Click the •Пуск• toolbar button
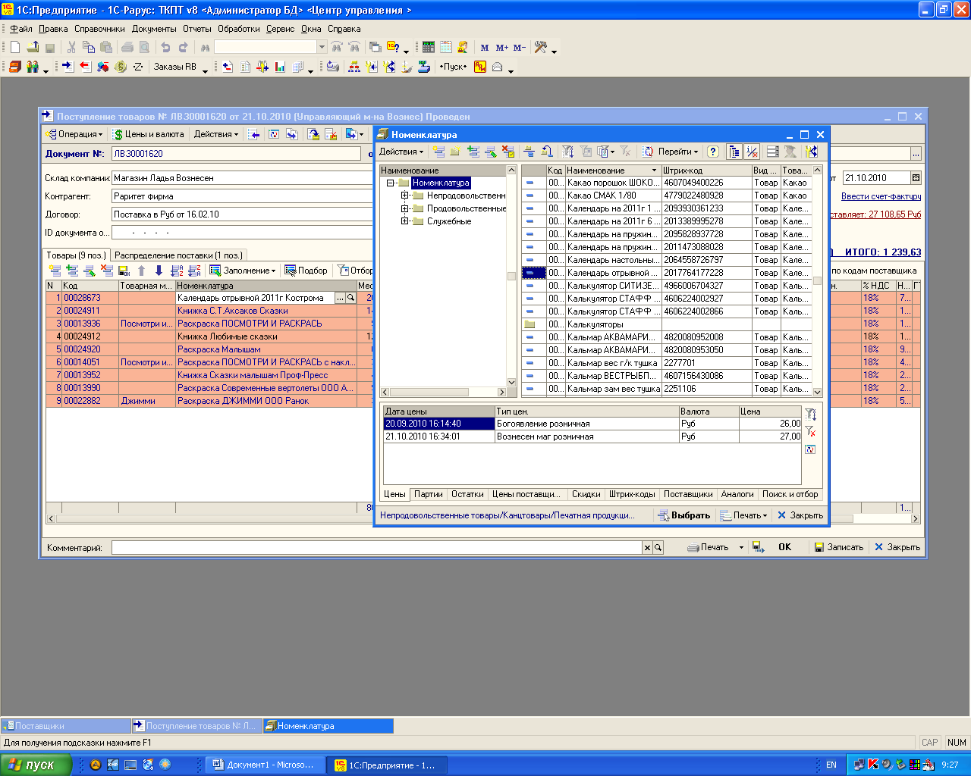 (x=454, y=67)
